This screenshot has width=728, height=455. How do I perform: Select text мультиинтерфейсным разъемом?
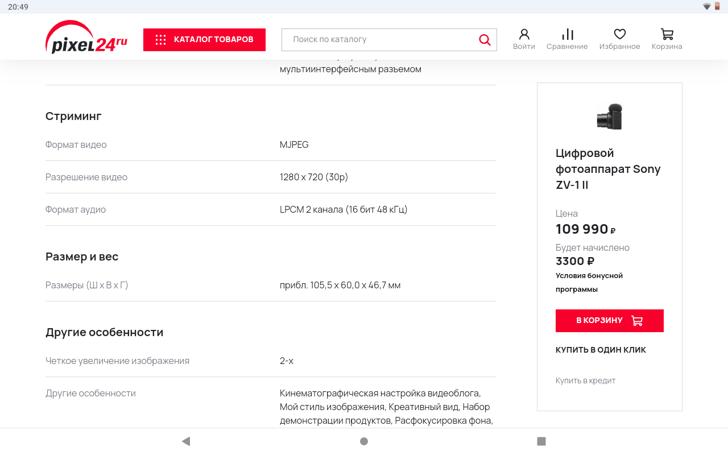[x=350, y=69]
